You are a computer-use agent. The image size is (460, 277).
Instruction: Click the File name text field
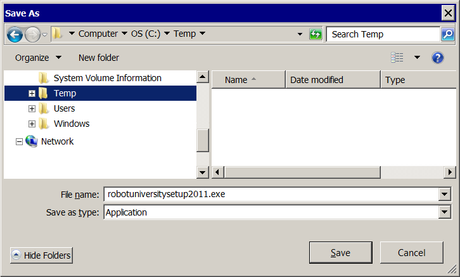pyautogui.click(x=271, y=195)
